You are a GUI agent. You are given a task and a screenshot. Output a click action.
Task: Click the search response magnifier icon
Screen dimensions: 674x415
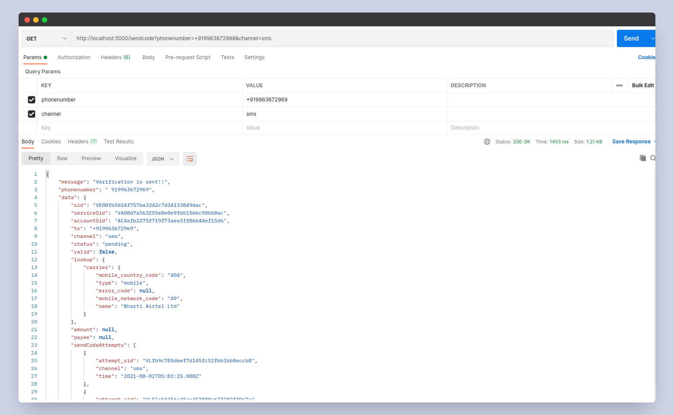[653, 158]
